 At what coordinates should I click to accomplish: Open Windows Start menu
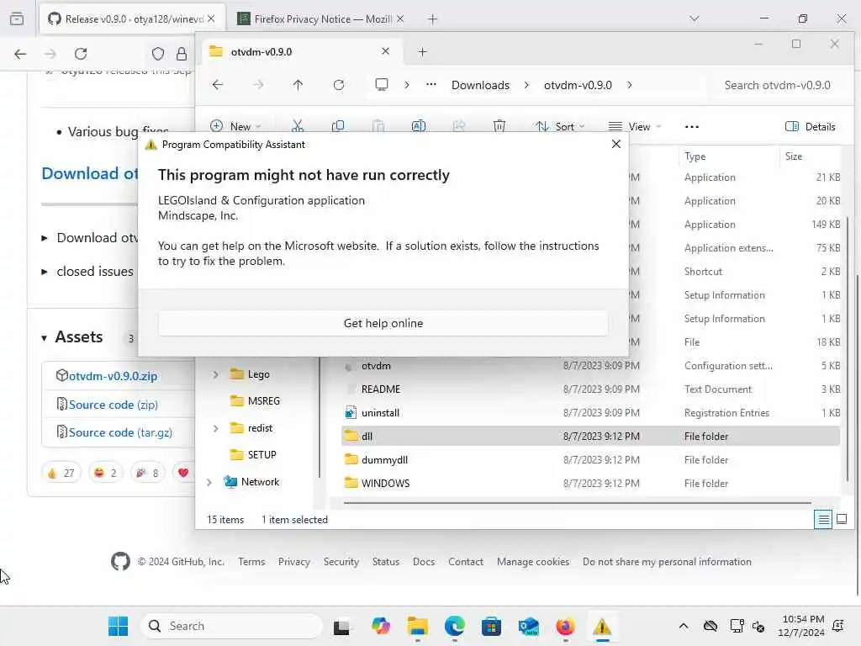click(x=118, y=626)
